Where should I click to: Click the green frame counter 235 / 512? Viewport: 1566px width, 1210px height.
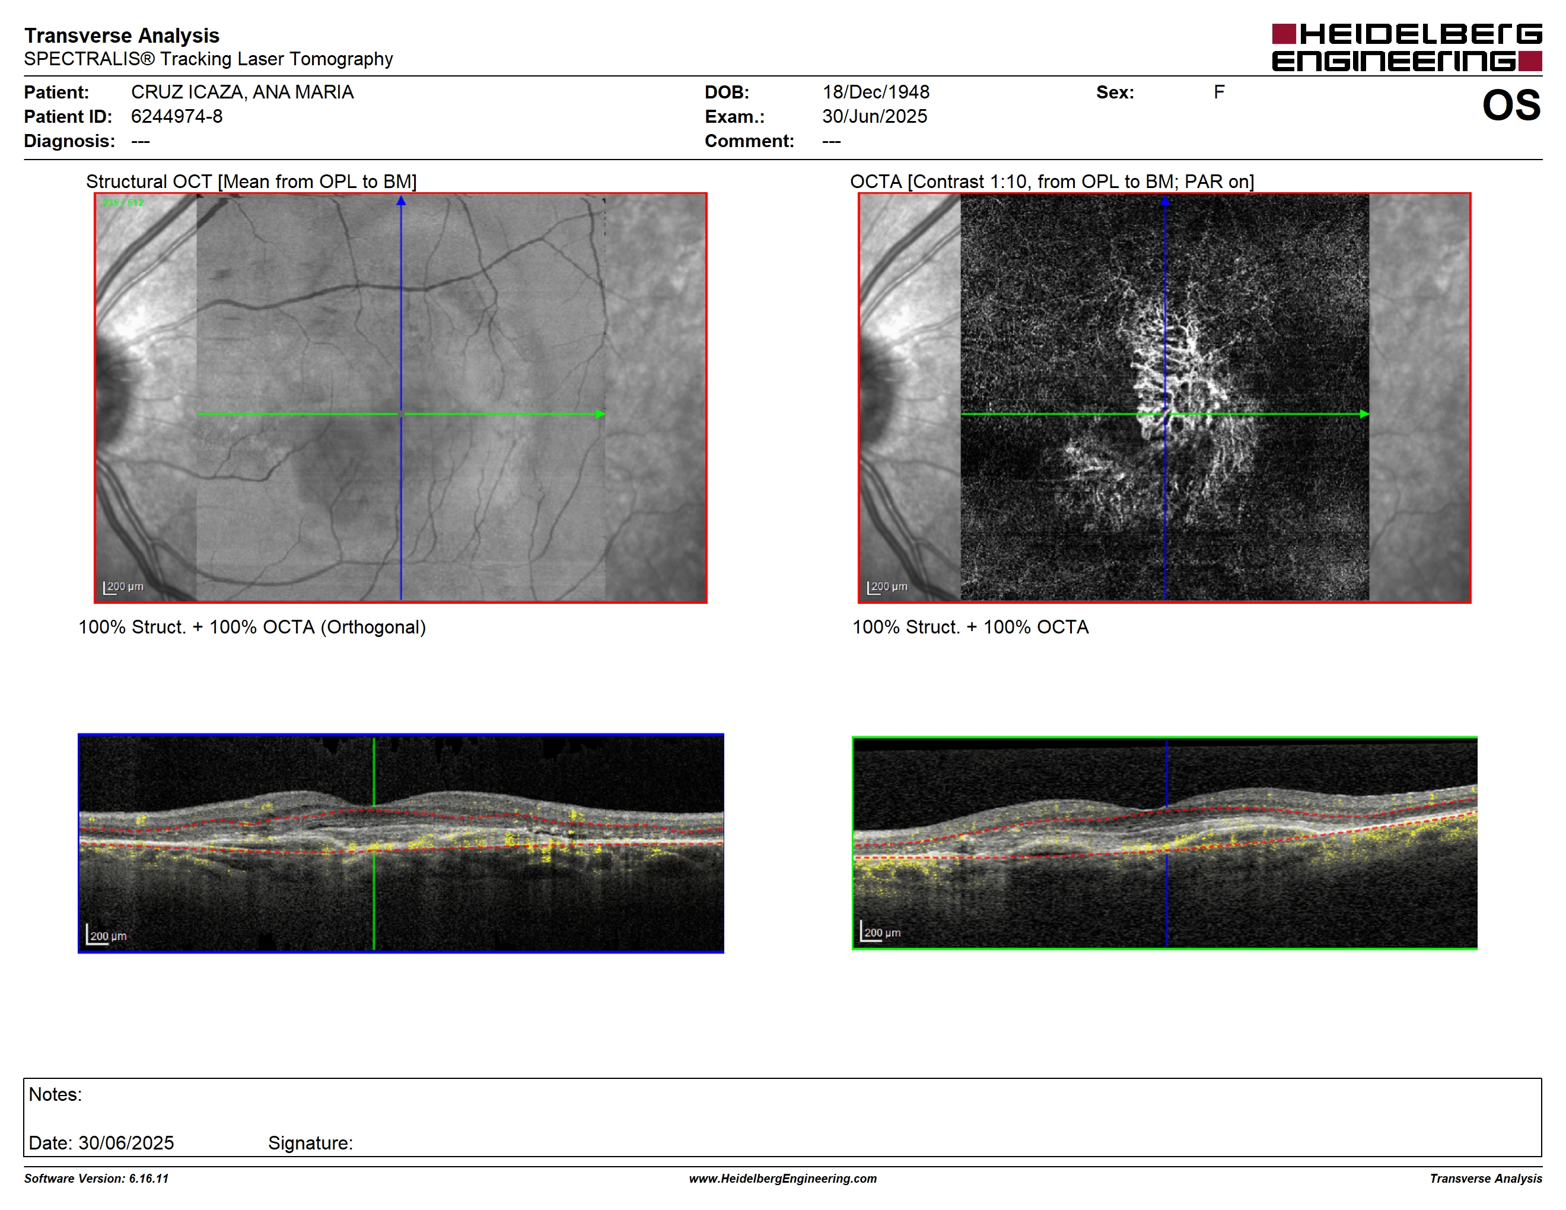pyautogui.click(x=123, y=203)
